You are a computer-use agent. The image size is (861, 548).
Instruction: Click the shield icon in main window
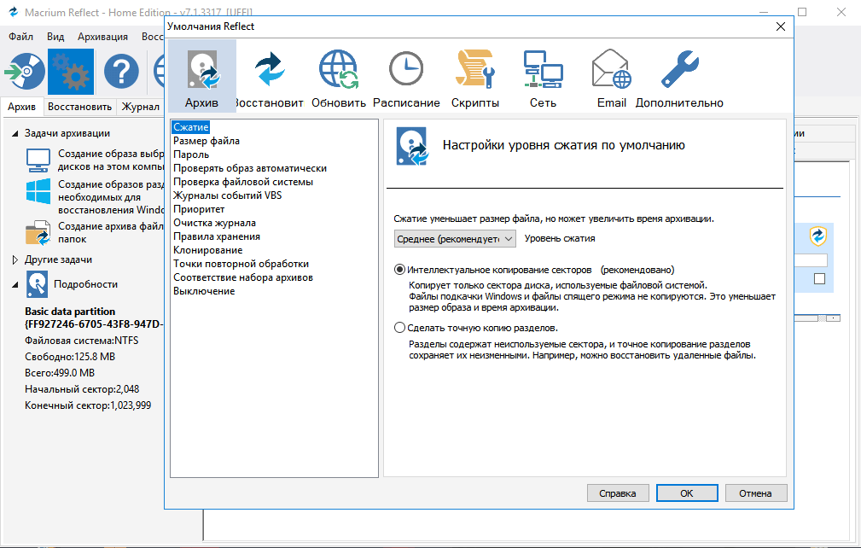(x=818, y=236)
